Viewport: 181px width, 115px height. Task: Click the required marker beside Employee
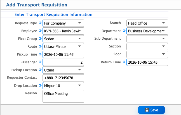[x=40, y=31]
